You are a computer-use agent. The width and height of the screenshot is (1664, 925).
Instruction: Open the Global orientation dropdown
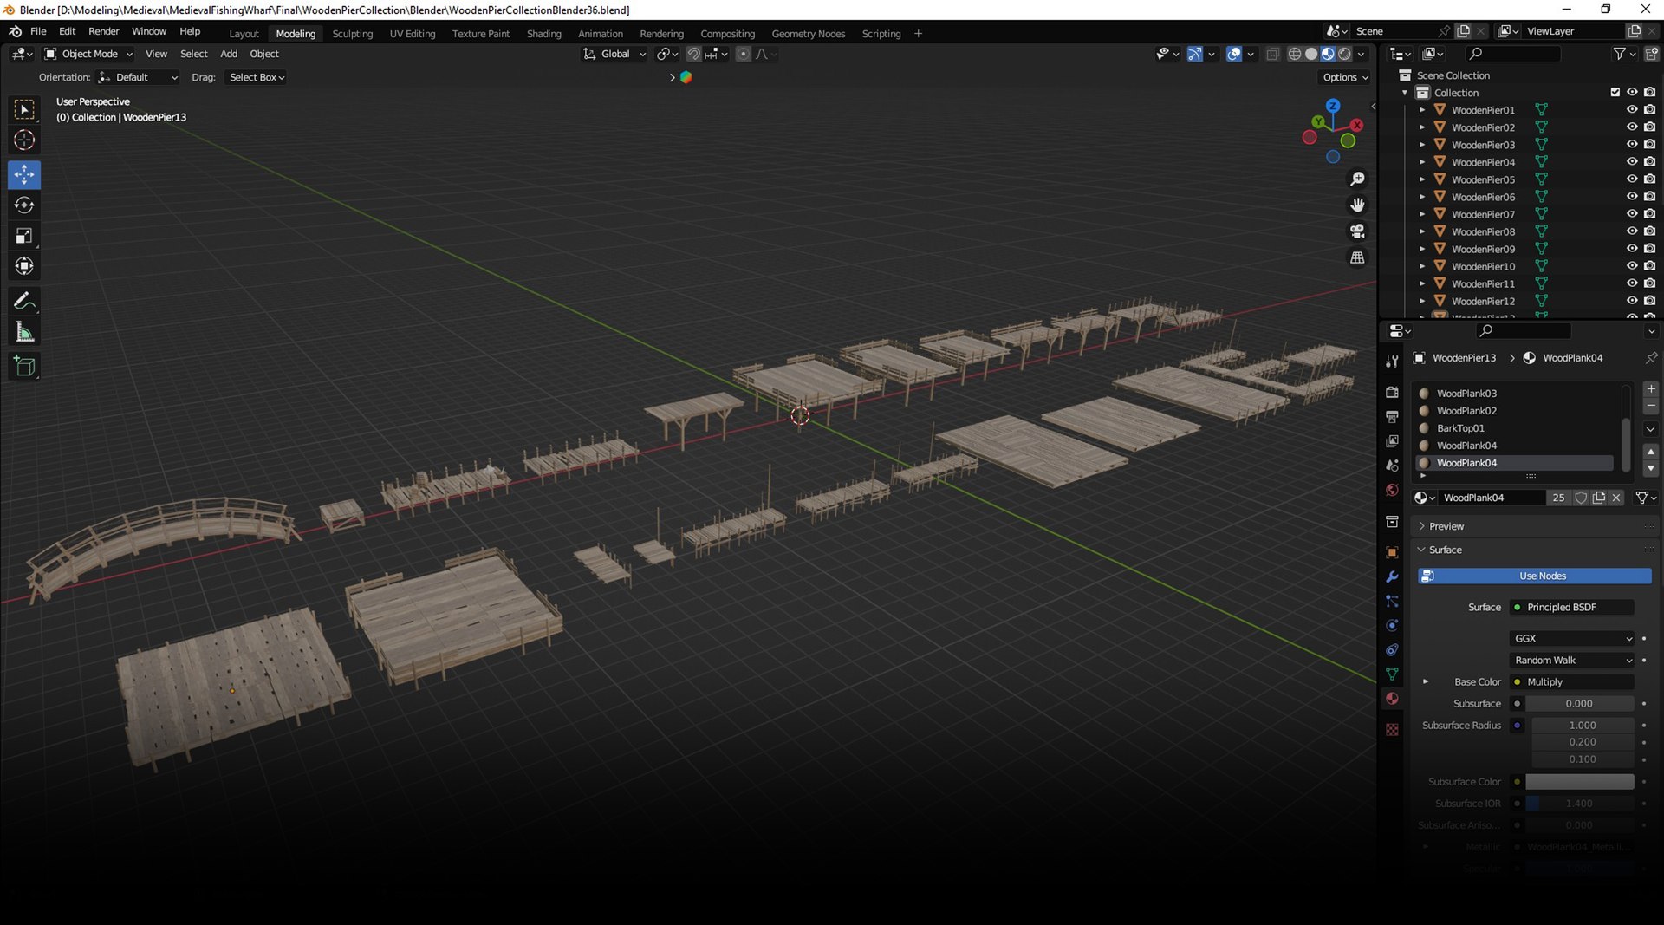point(614,54)
